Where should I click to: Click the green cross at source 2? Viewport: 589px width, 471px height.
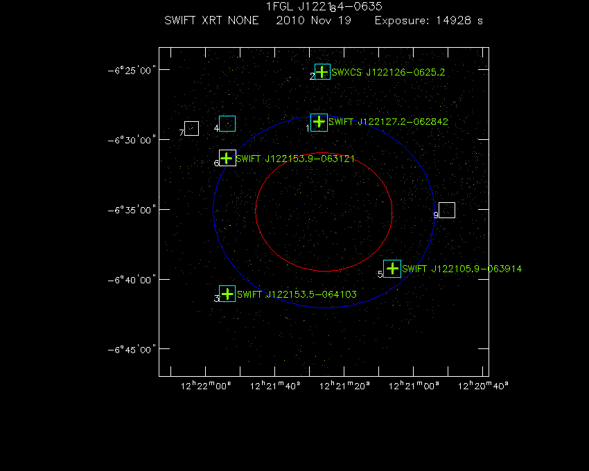322,71
